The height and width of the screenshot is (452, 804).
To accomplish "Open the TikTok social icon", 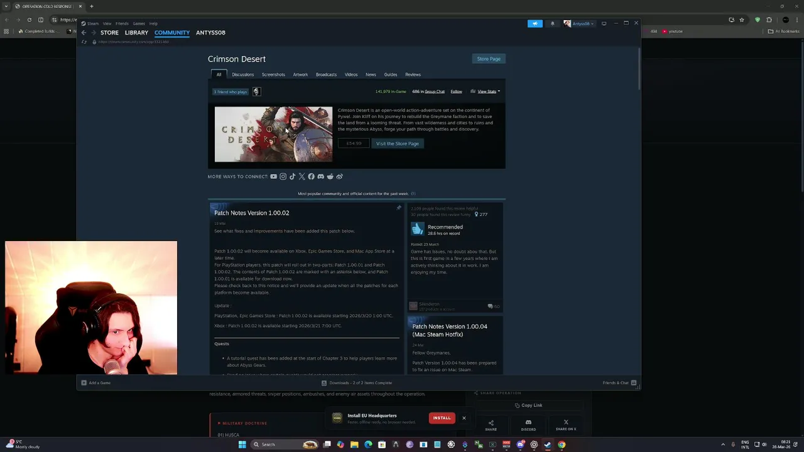I will click(x=292, y=176).
